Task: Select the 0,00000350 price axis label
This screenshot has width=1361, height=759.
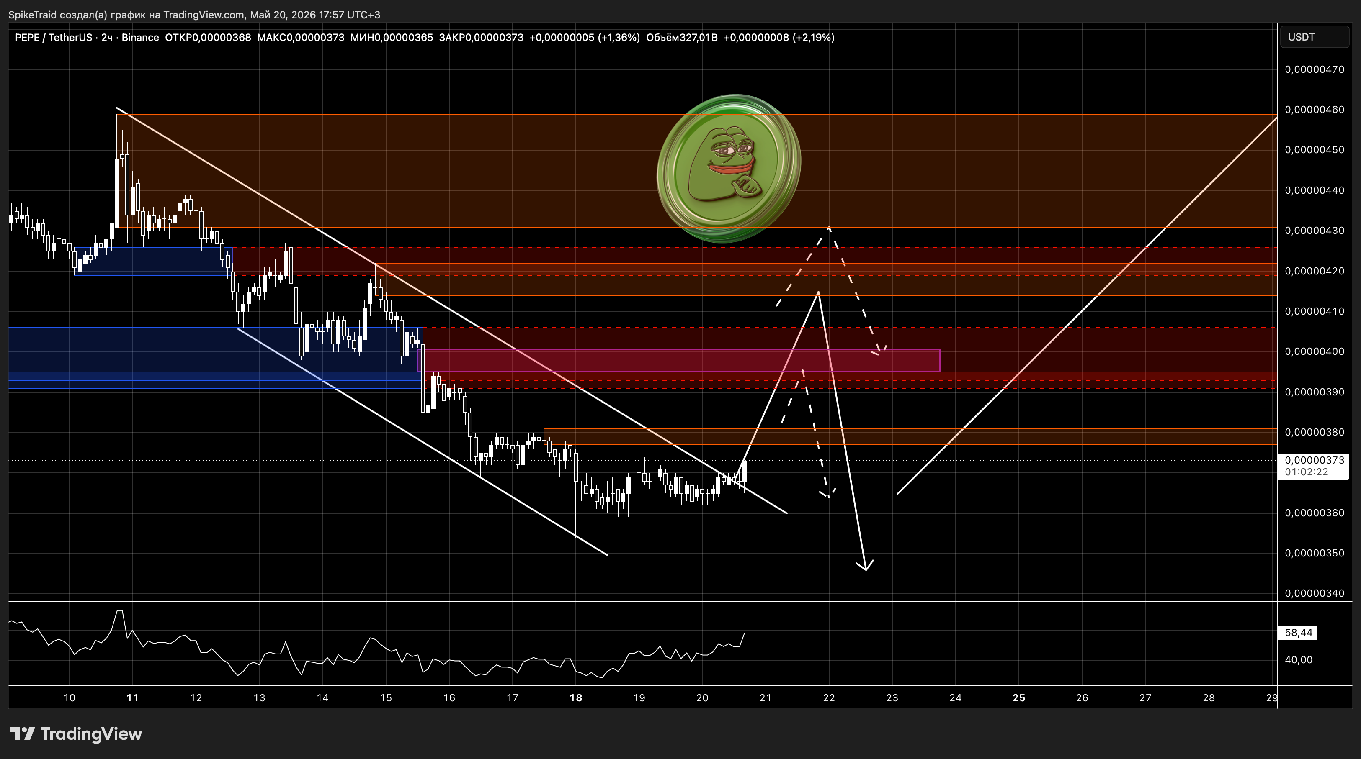Action: pyautogui.click(x=1315, y=553)
